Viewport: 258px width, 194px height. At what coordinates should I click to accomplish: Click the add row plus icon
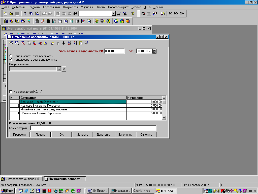click(17, 43)
